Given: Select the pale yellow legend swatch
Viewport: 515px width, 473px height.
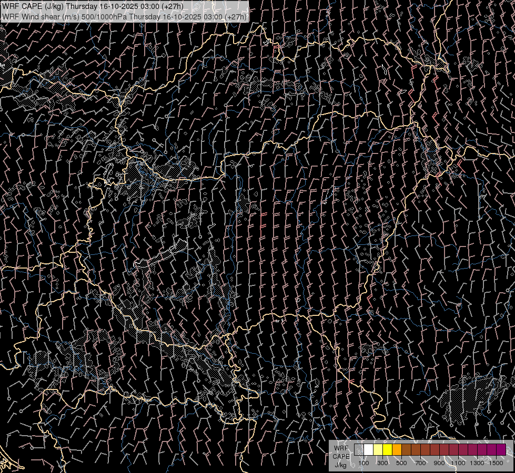Looking at the screenshot, I should coord(378,450).
